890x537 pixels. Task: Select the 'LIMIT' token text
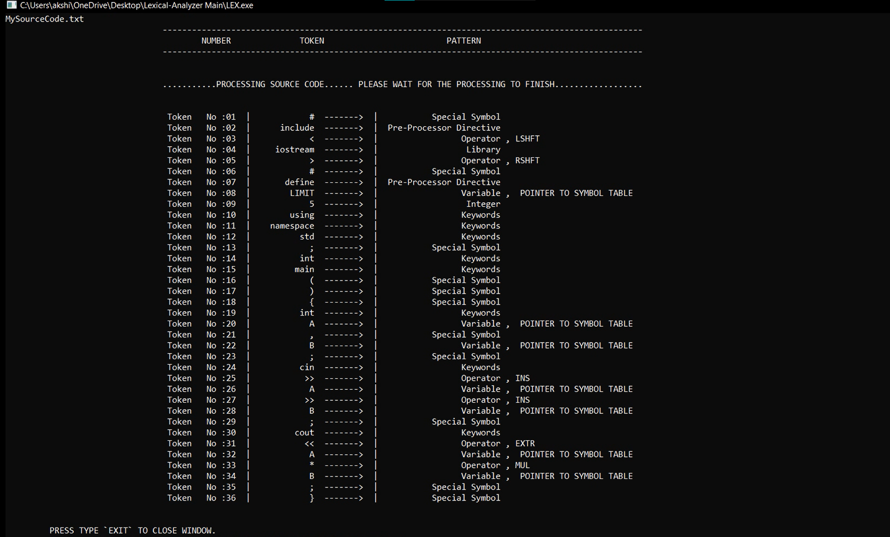[302, 193]
